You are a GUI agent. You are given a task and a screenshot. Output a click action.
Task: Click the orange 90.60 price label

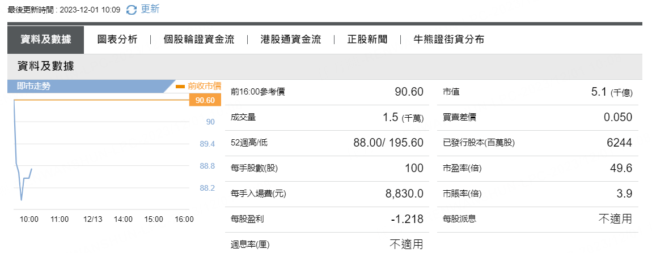pos(205,100)
